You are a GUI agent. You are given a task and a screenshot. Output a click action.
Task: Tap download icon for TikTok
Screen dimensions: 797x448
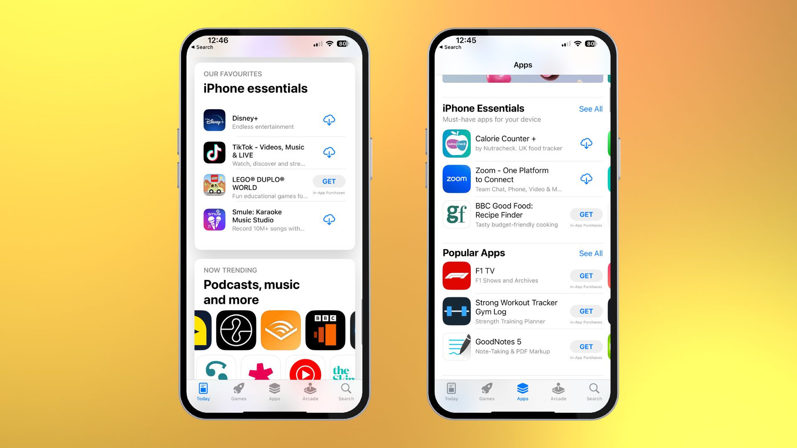click(329, 153)
